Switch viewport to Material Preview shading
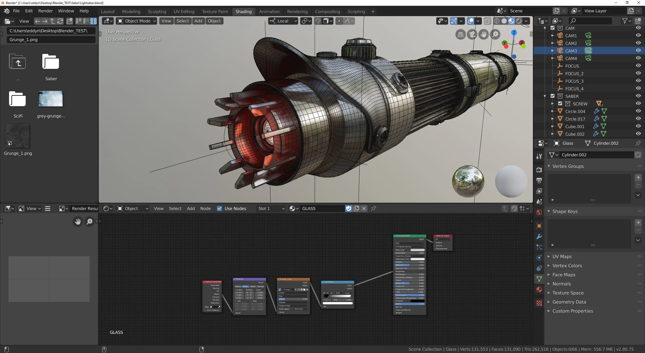Image resolution: width=645 pixels, height=353 pixels. 511,21
